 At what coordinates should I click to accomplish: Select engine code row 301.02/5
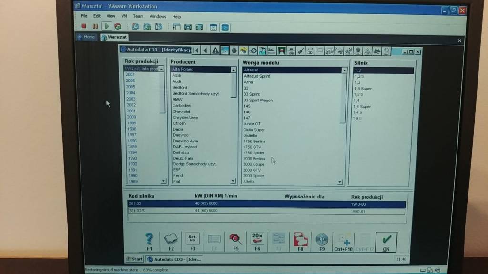pyautogui.click(x=266, y=211)
